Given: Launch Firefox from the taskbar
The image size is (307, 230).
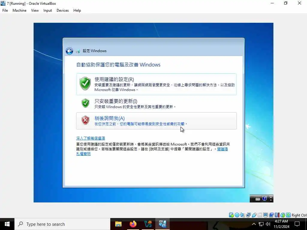Looking at the screenshot, I should (133, 224).
